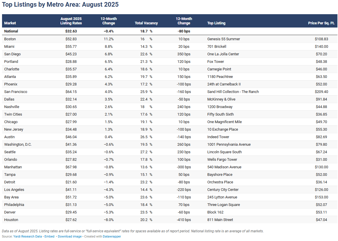Select the Boston market cell
Viewport: 338px width, 241px height.
10,39
